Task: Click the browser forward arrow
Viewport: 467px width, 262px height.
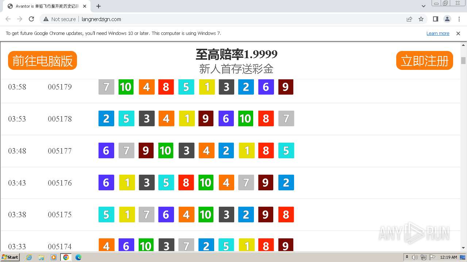Action: [x=20, y=19]
